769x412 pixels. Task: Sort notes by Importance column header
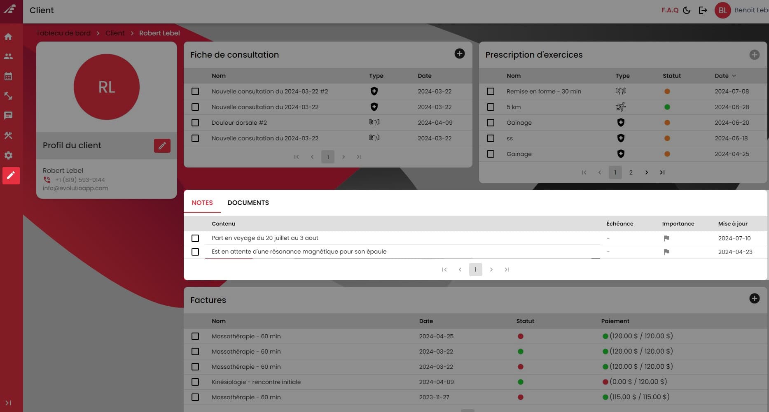tap(678, 224)
